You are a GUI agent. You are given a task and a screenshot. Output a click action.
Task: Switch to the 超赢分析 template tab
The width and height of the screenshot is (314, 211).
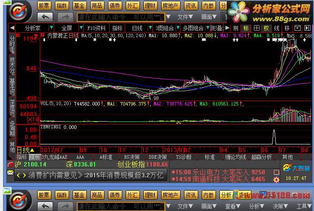(261, 157)
